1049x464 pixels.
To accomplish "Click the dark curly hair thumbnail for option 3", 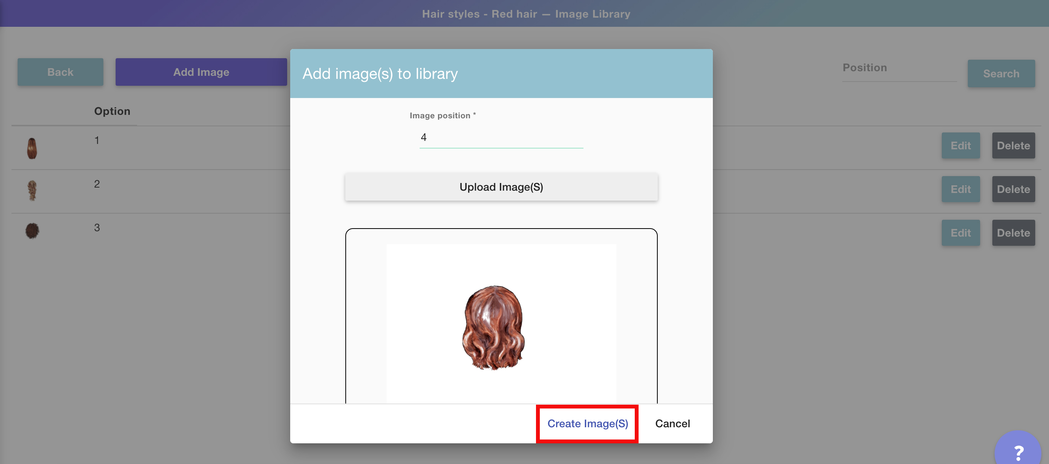I will coord(32,230).
